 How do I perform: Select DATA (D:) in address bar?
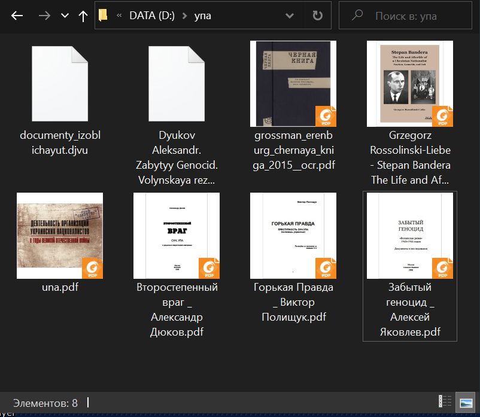coord(152,16)
